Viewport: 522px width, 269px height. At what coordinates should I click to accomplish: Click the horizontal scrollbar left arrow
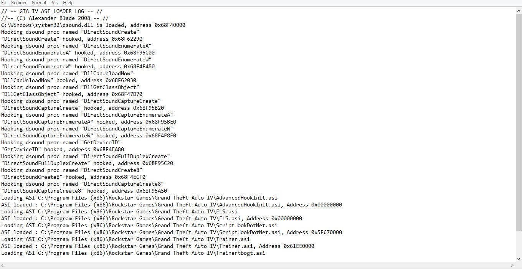tap(3, 265)
